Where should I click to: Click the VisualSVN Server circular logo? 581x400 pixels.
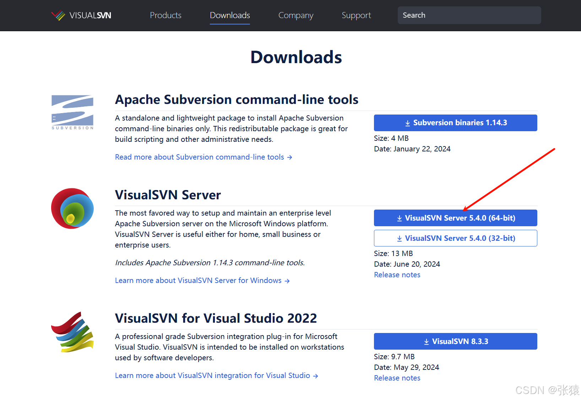click(72, 209)
